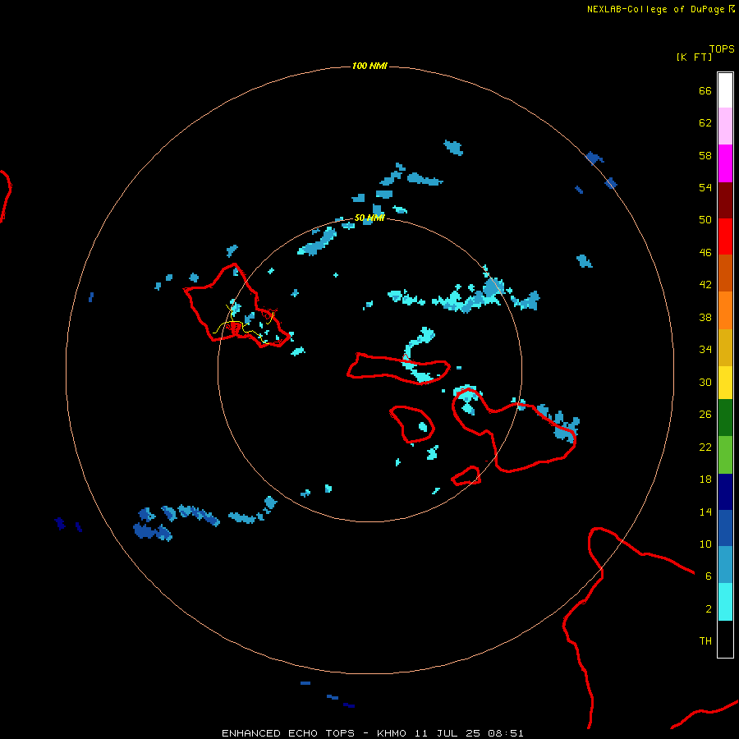Click the legend value 26

coord(705,415)
